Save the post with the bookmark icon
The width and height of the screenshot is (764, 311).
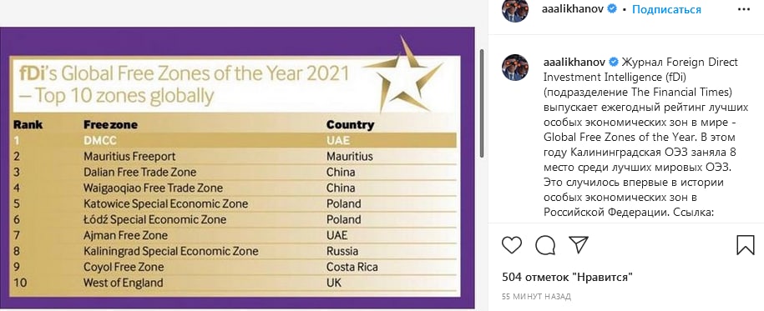click(x=746, y=245)
